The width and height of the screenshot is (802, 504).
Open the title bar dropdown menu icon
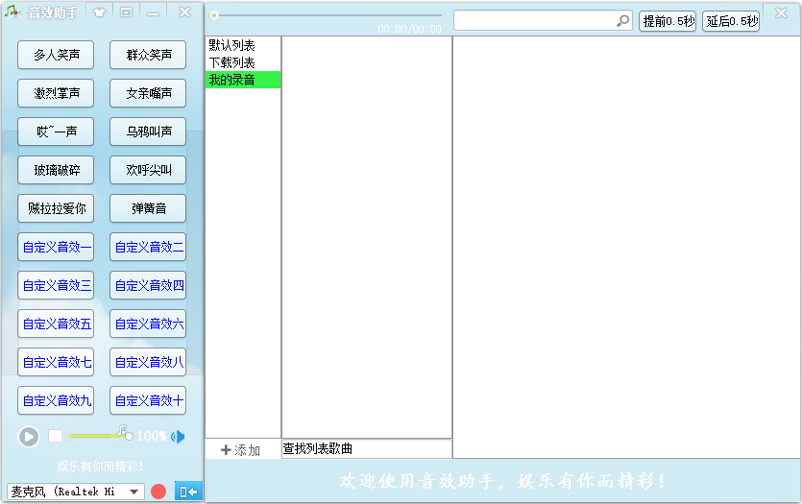point(126,12)
